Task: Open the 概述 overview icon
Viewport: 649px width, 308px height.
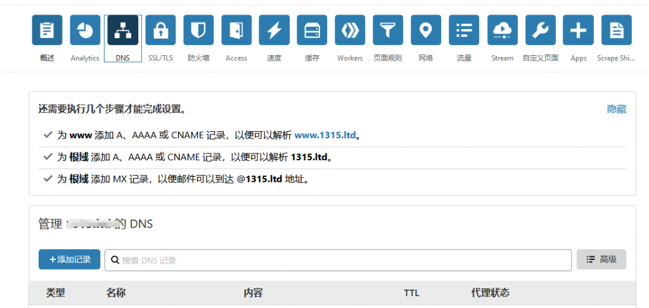Action: [47, 30]
